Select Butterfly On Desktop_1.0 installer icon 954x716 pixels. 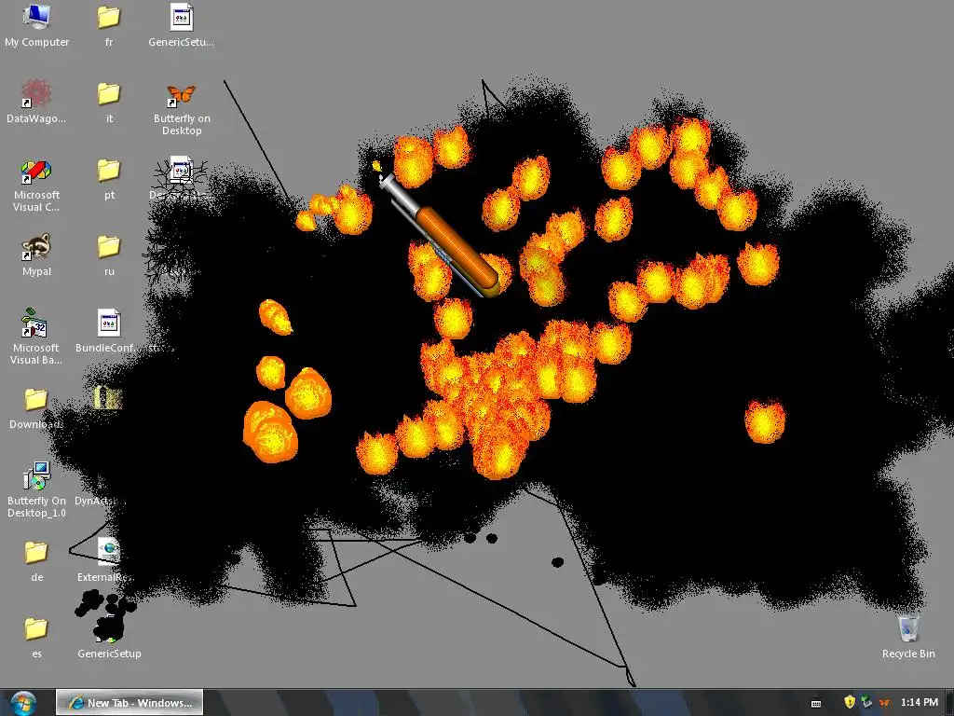tap(36, 490)
